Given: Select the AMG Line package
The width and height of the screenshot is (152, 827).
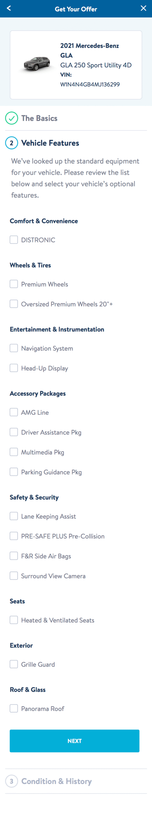Looking at the screenshot, I should (x=14, y=413).
